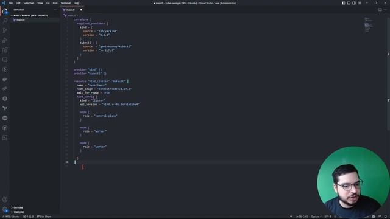Open the errors and warnings count

pos(28,217)
